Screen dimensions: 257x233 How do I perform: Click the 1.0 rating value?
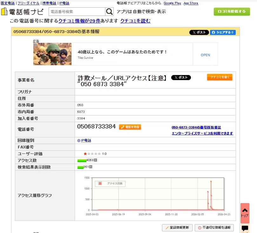pos(105,154)
